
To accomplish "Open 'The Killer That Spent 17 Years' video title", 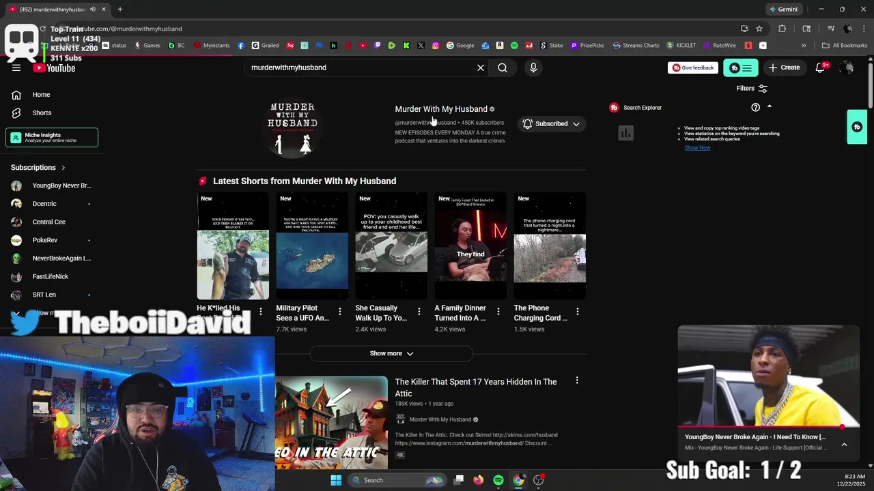I will (476, 387).
